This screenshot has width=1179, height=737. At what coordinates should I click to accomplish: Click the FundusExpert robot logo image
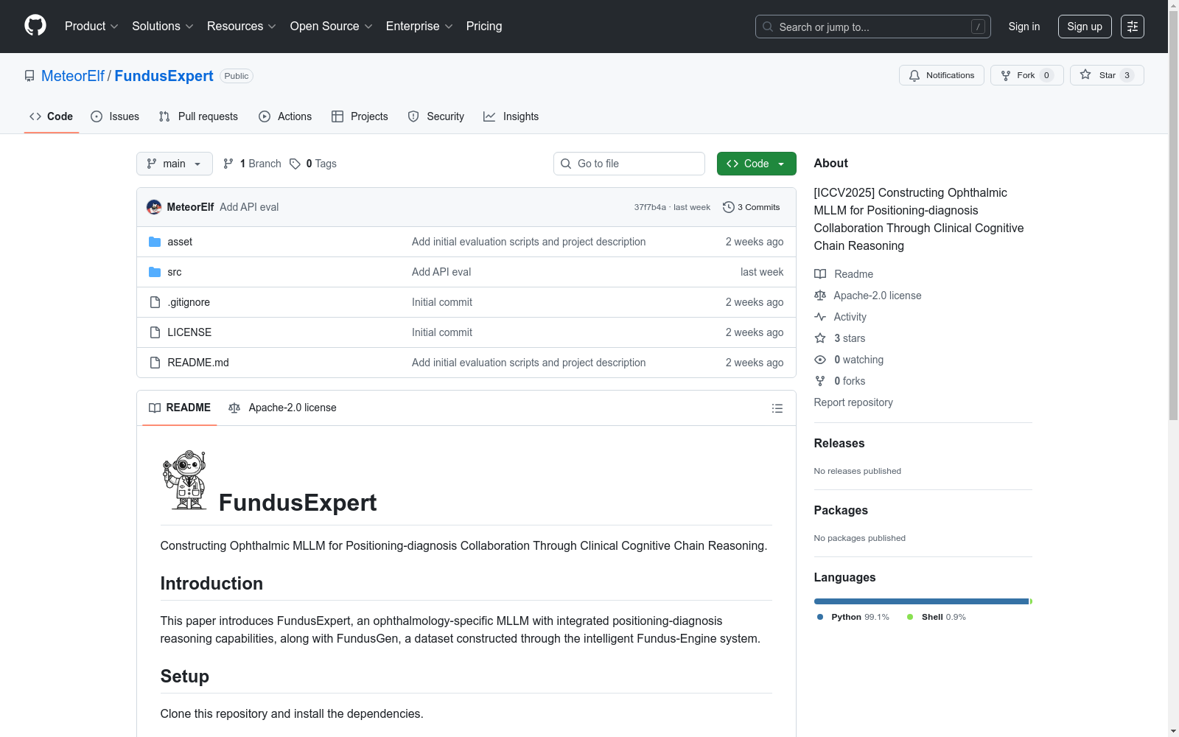tap(185, 480)
